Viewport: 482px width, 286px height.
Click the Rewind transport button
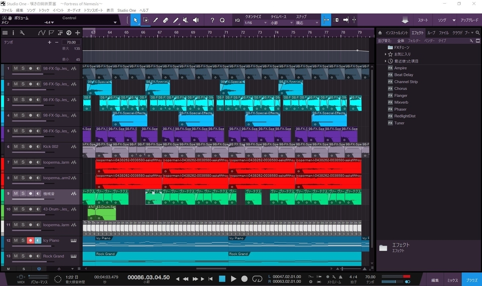(x=186, y=278)
